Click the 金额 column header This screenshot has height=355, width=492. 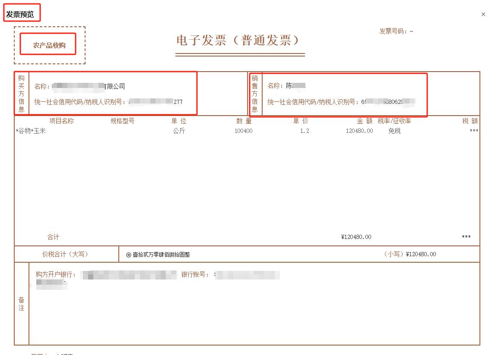pyautogui.click(x=365, y=121)
